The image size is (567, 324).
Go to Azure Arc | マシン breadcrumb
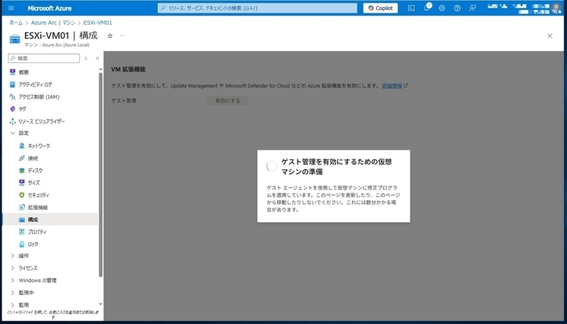[x=53, y=23]
